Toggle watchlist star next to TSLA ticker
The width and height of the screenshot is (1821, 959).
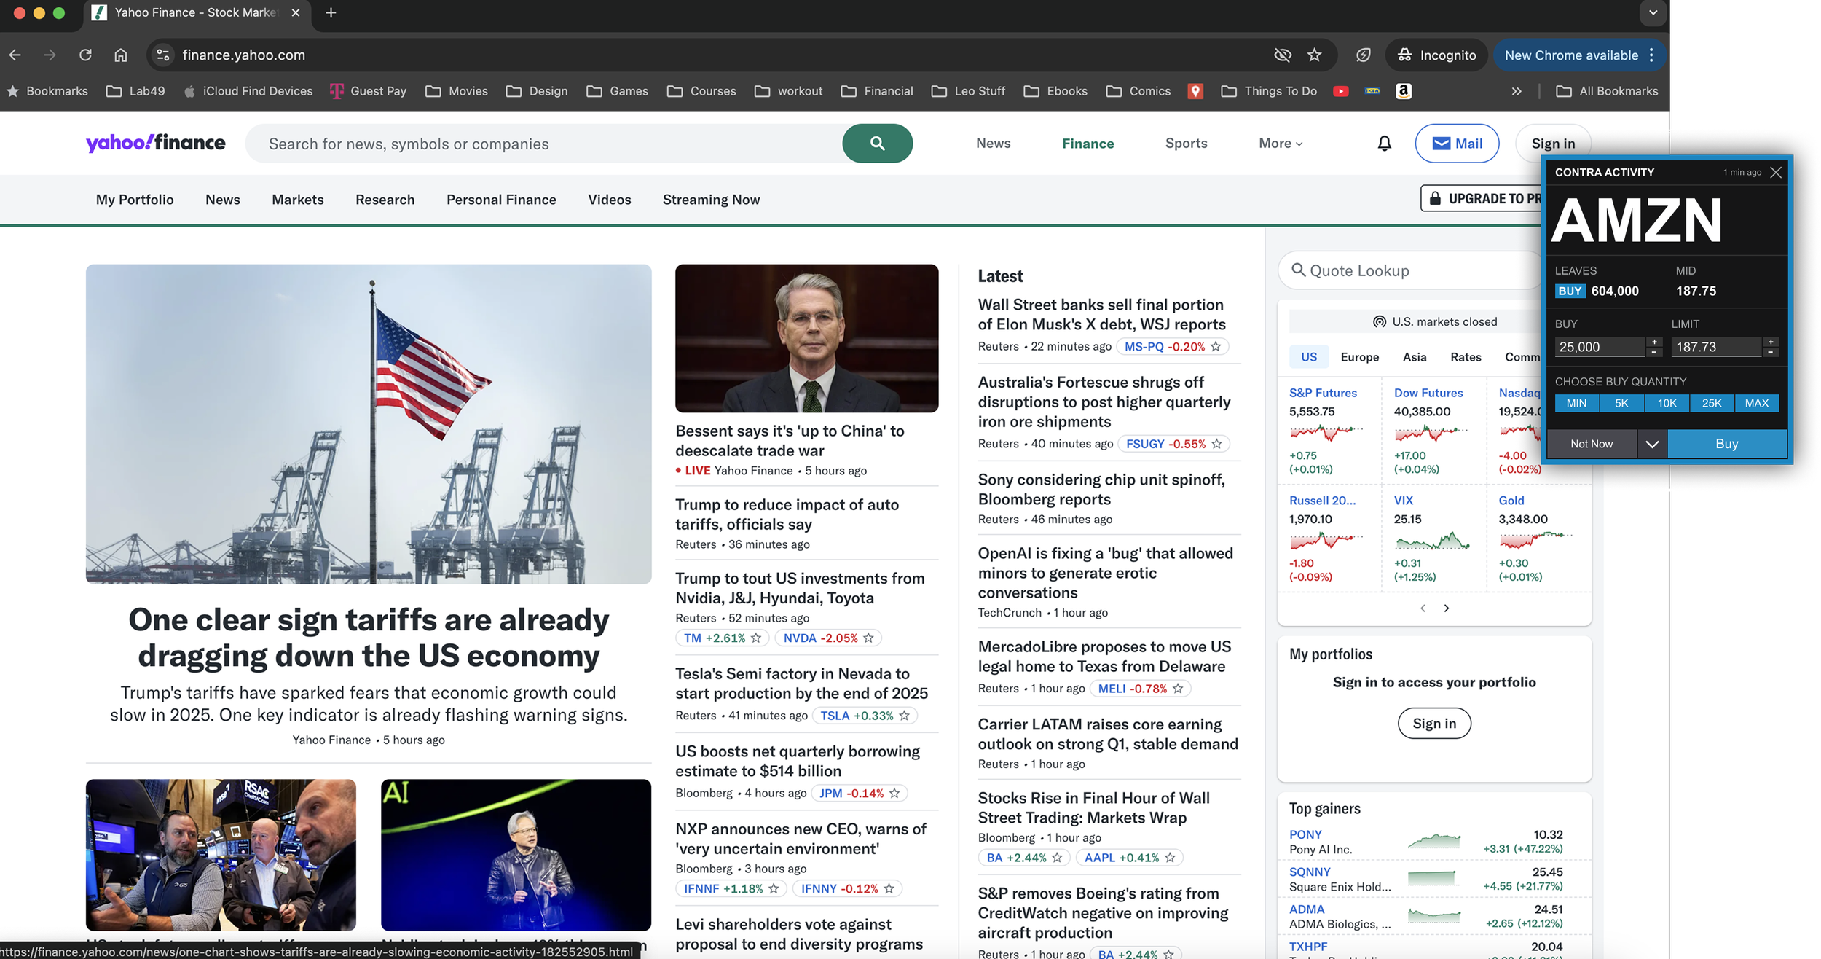[x=905, y=716]
